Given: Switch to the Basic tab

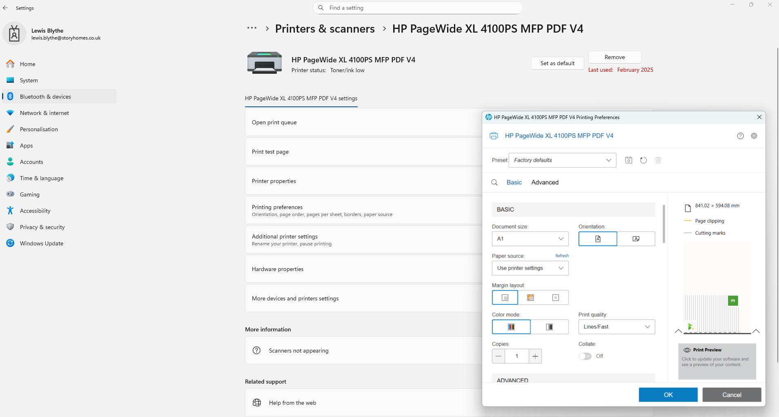Looking at the screenshot, I should [x=514, y=182].
